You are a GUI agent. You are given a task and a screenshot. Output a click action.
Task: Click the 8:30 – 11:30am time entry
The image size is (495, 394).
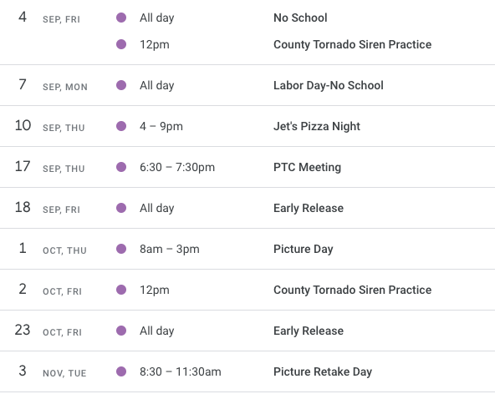pyautogui.click(x=181, y=371)
